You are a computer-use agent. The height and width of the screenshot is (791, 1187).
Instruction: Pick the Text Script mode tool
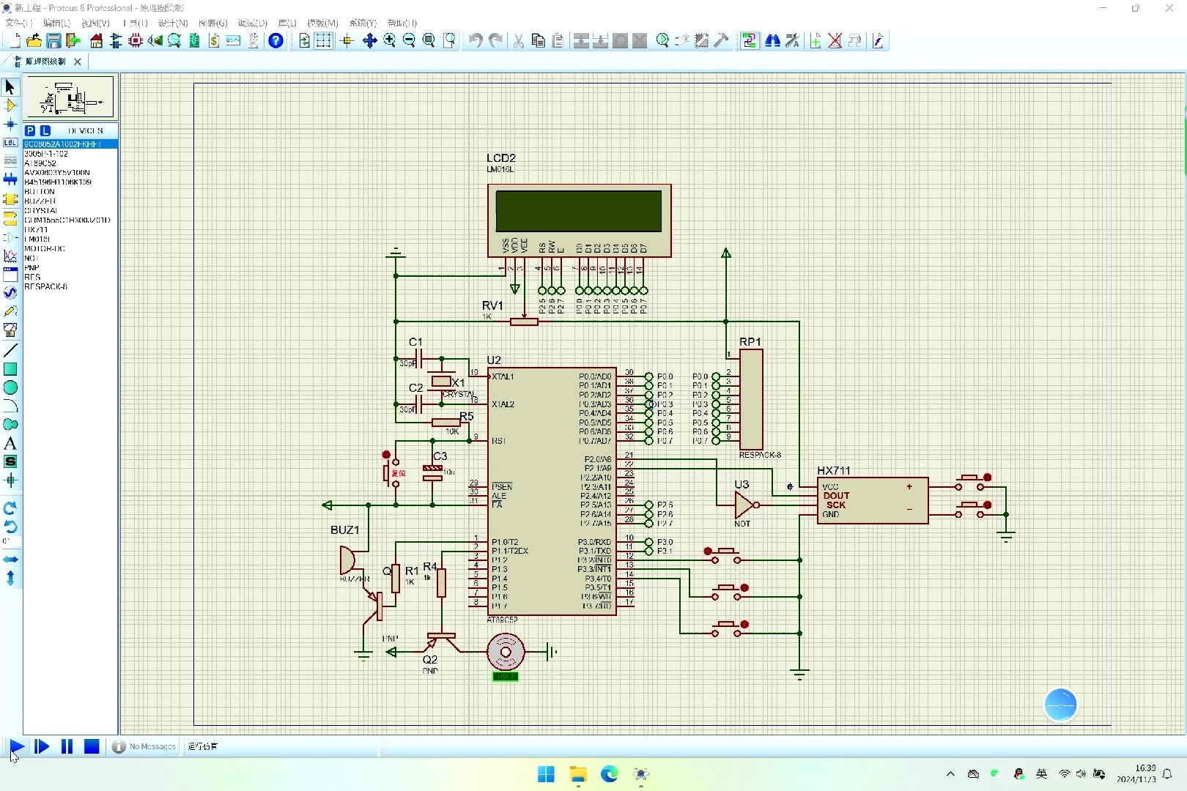(10, 160)
